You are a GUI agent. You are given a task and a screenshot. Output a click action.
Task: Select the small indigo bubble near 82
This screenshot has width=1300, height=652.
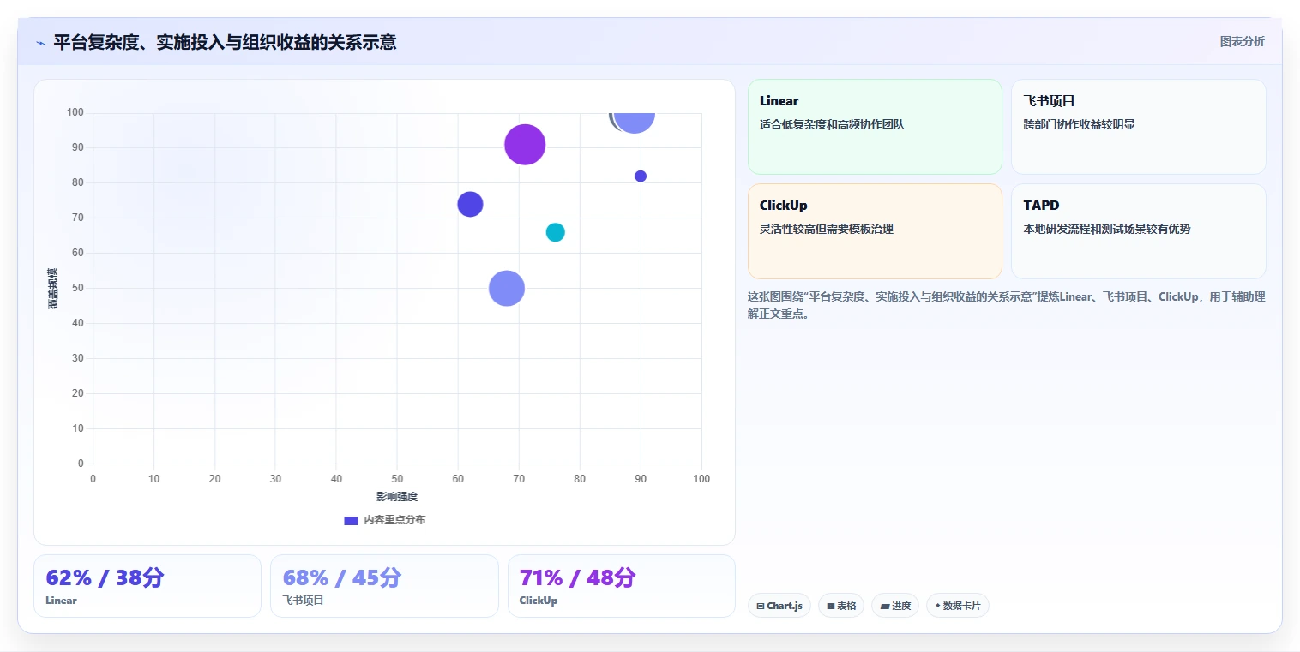point(641,176)
